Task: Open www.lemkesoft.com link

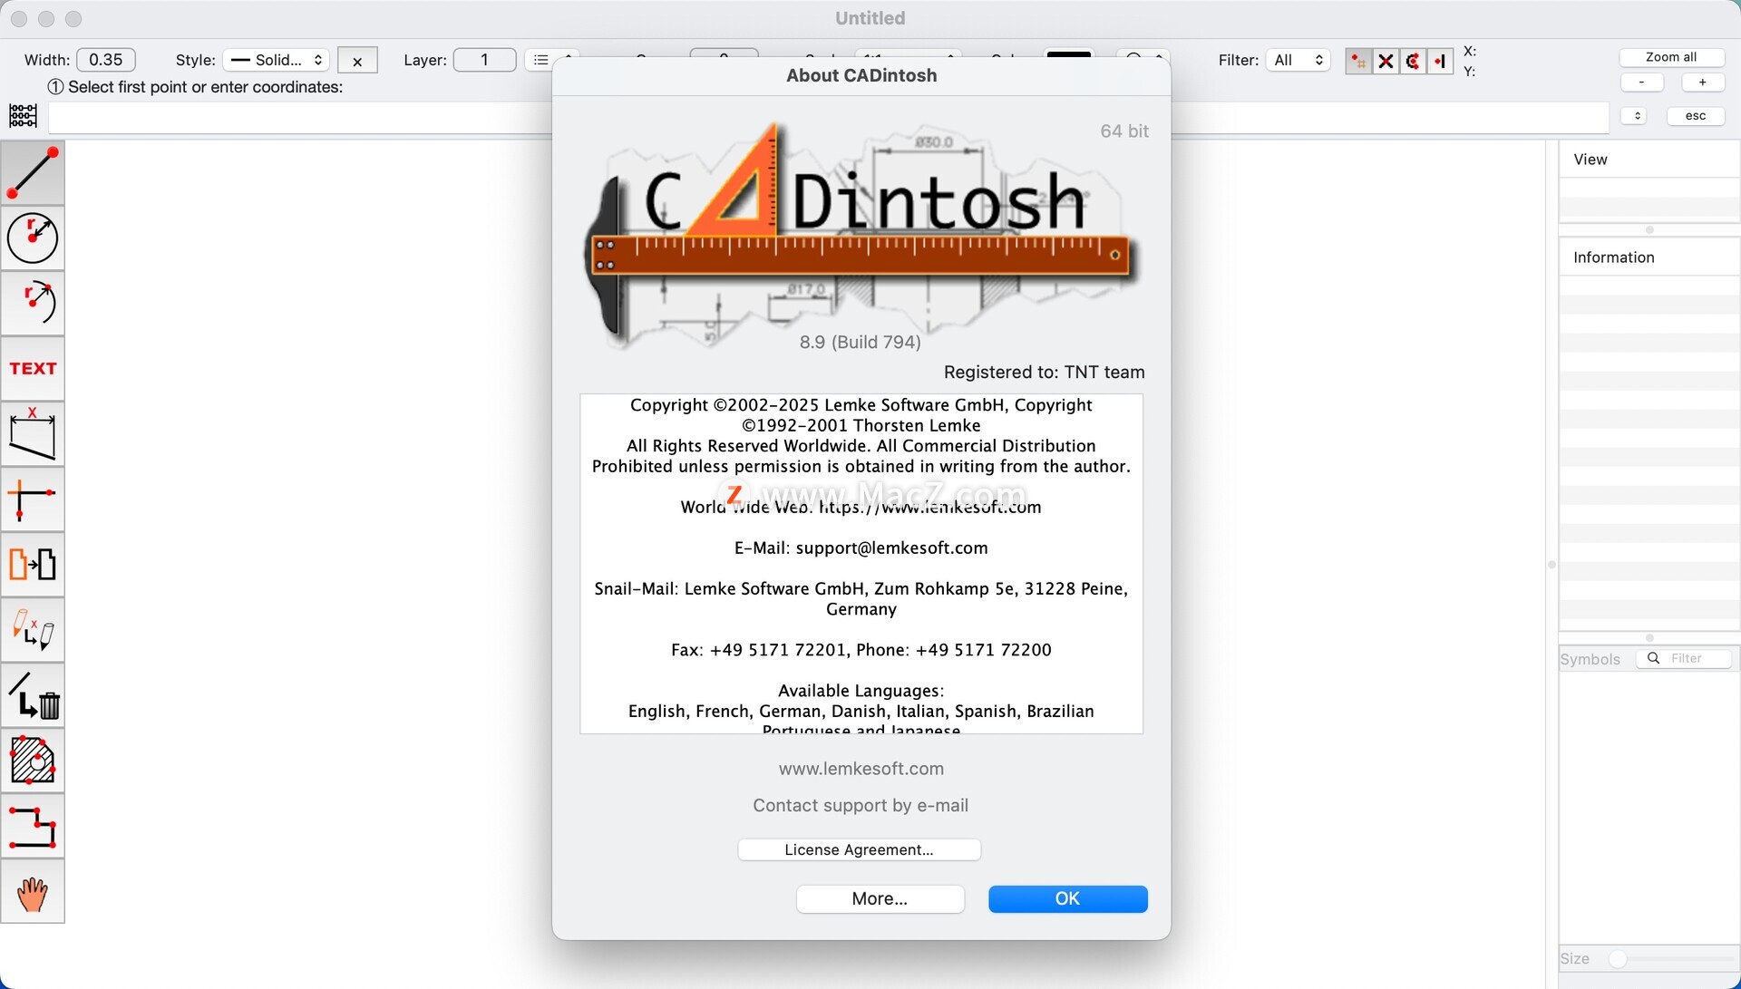Action: (x=861, y=769)
